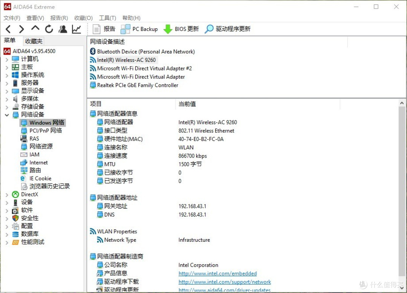Select the 硬件地址(MAC) row
Viewport: 407px width, 293px height.
click(161, 139)
